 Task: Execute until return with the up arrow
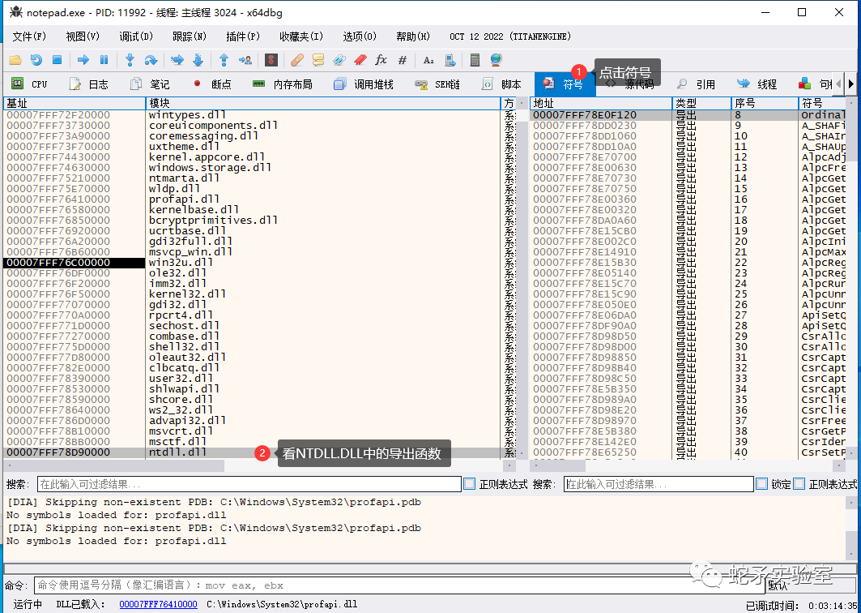point(224,59)
